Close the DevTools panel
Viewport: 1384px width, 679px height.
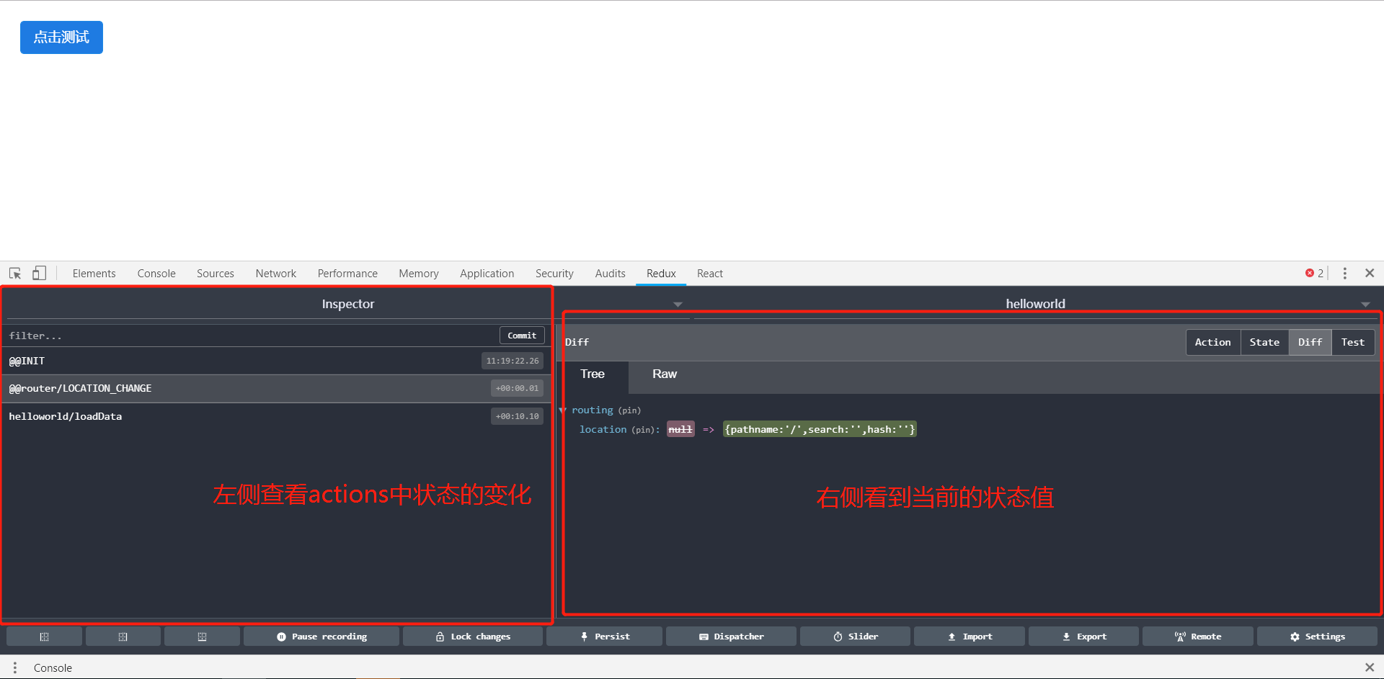point(1370,274)
